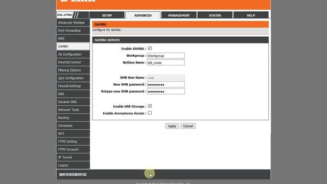327x184 pixels.
Task: Select Port Forwarding menu item
Action: click(x=73, y=31)
